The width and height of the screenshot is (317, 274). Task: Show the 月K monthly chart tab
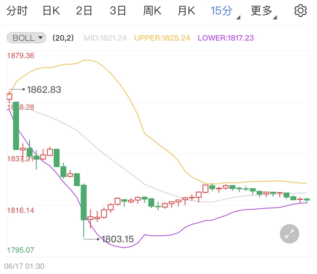(x=187, y=11)
